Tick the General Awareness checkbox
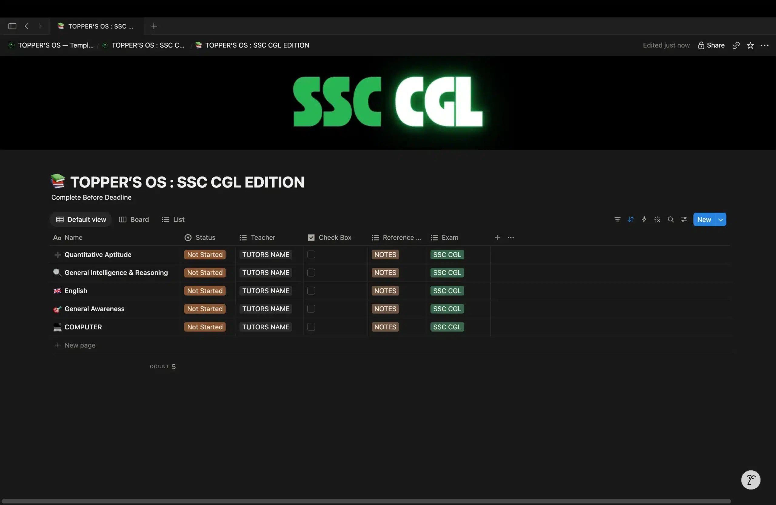 pos(311,309)
